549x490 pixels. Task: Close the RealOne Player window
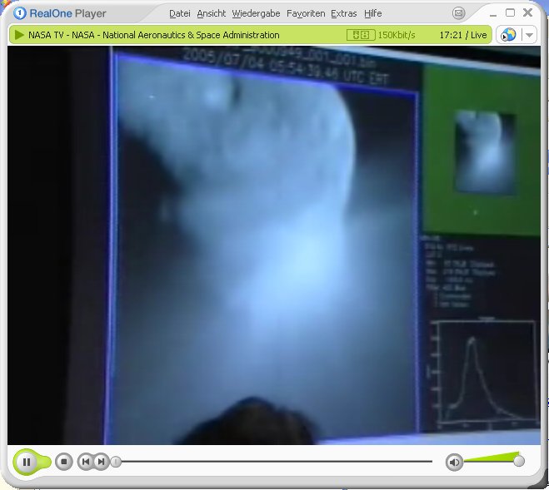pyautogui.click(x=527, y=12)
